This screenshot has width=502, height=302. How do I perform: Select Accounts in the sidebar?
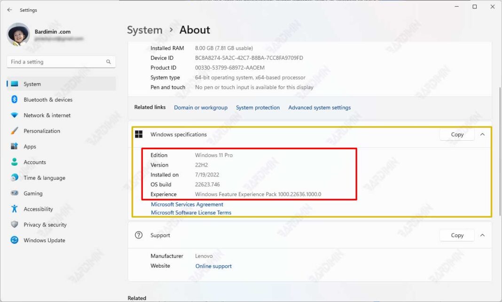35,162
